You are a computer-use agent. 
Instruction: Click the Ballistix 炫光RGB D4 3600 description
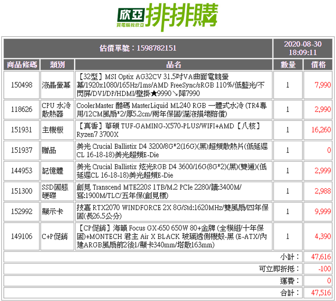[171, 171]
